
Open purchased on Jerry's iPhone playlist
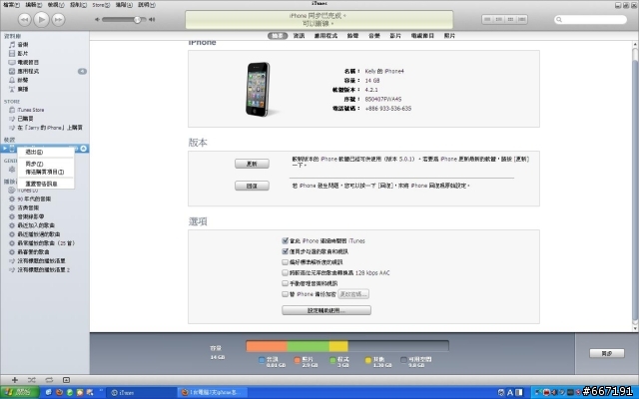[x=50, y=128]
